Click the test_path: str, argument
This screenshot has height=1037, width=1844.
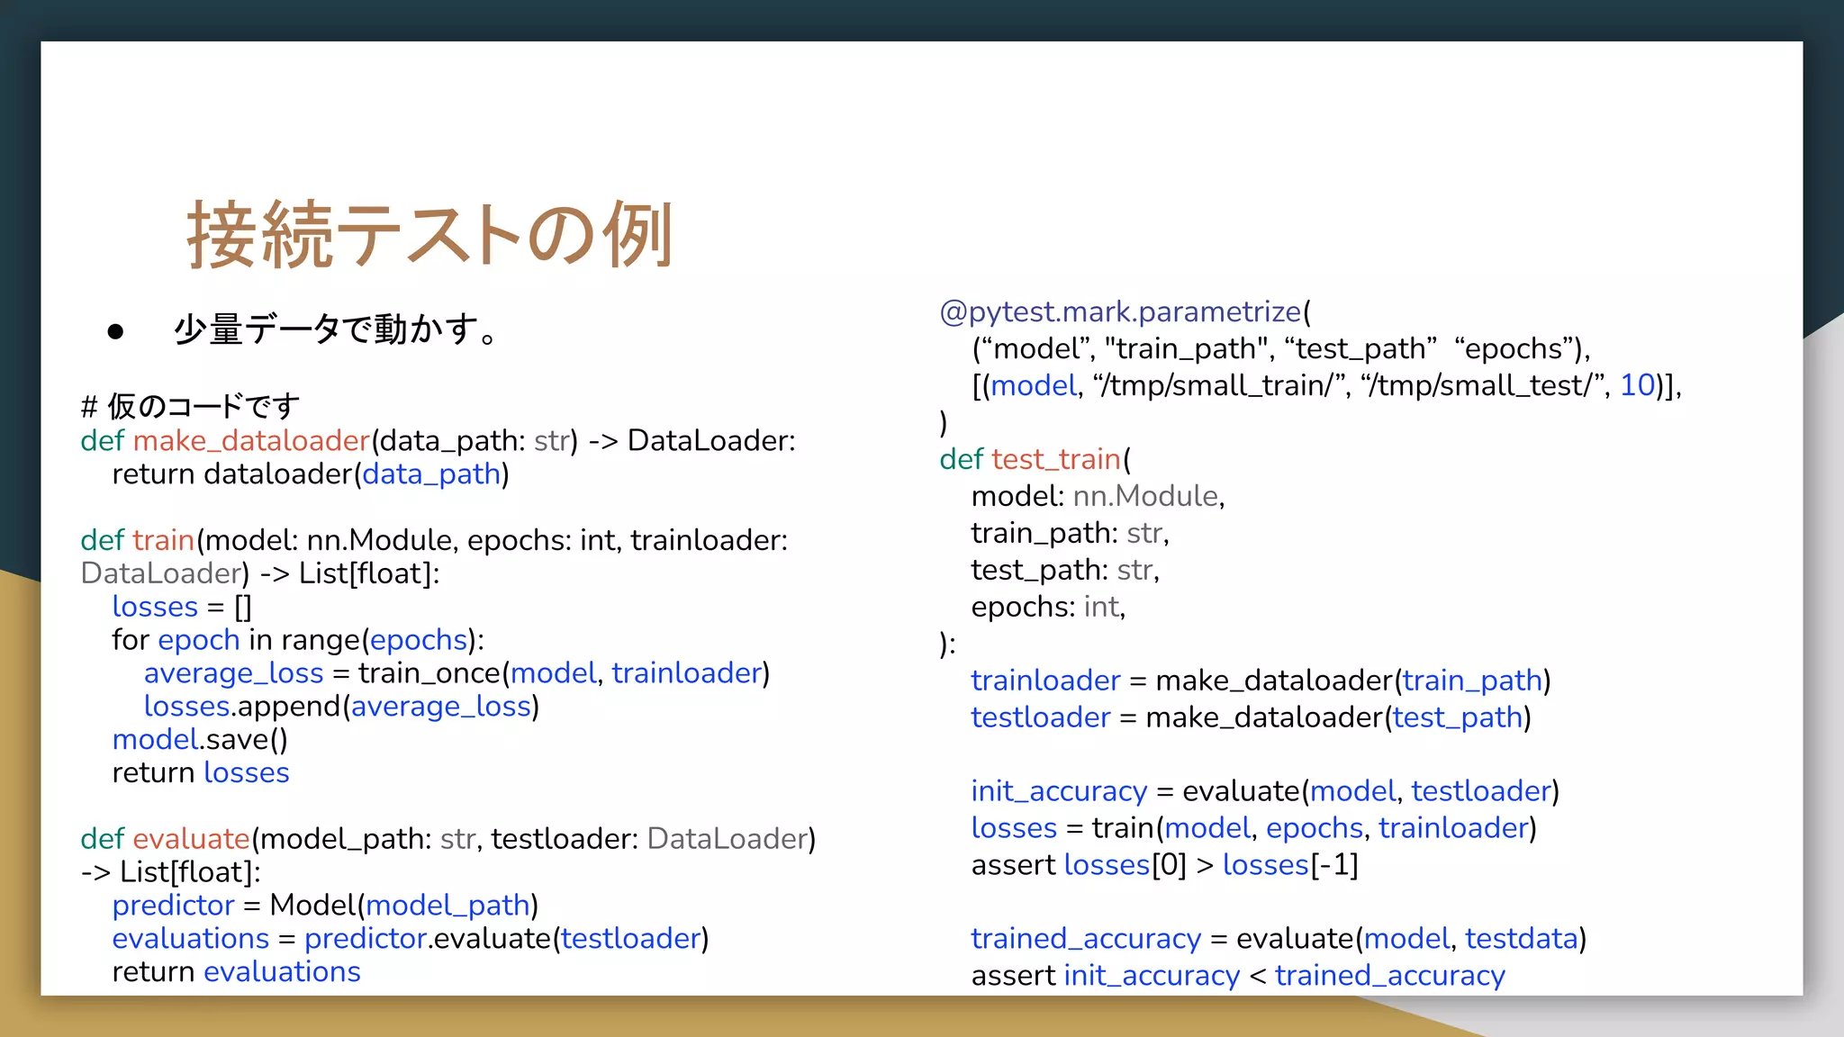1065,570
